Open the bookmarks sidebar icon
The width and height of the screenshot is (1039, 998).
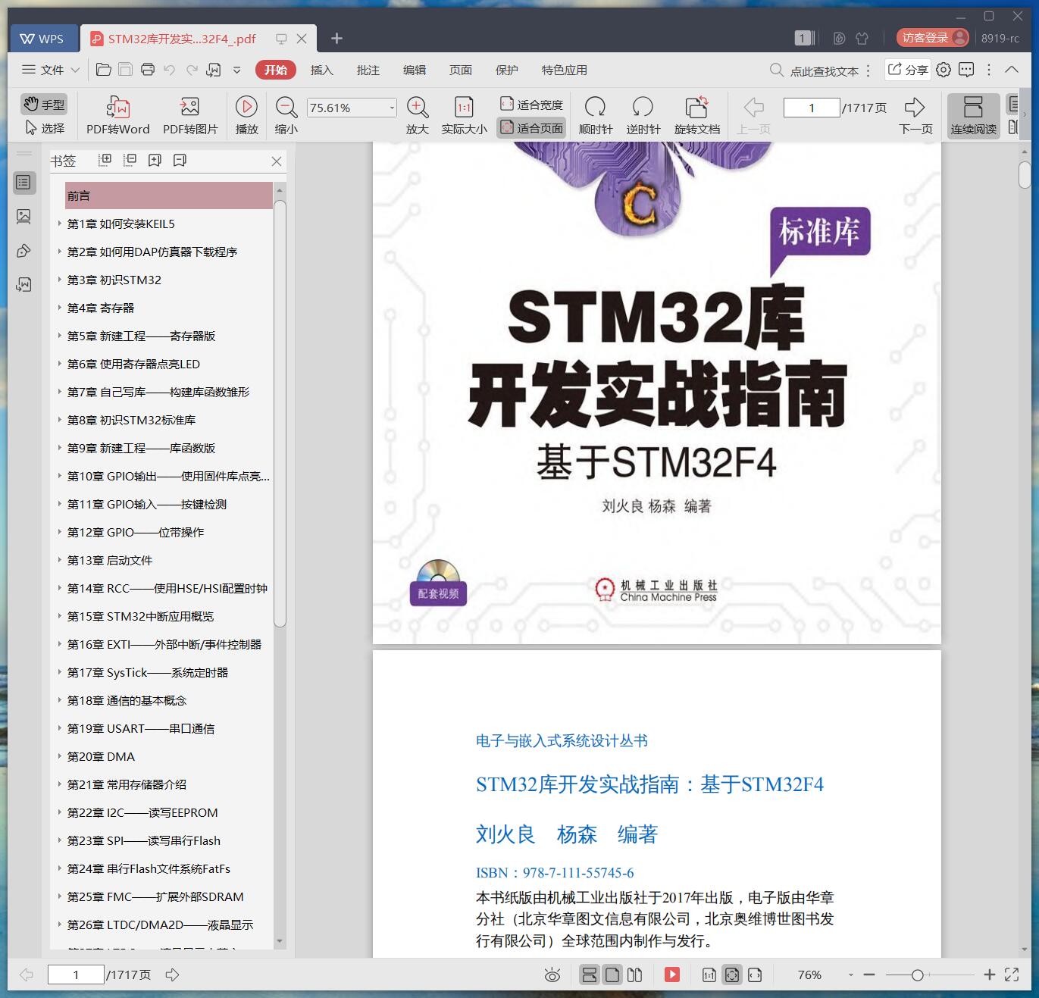tap(23, 182)
